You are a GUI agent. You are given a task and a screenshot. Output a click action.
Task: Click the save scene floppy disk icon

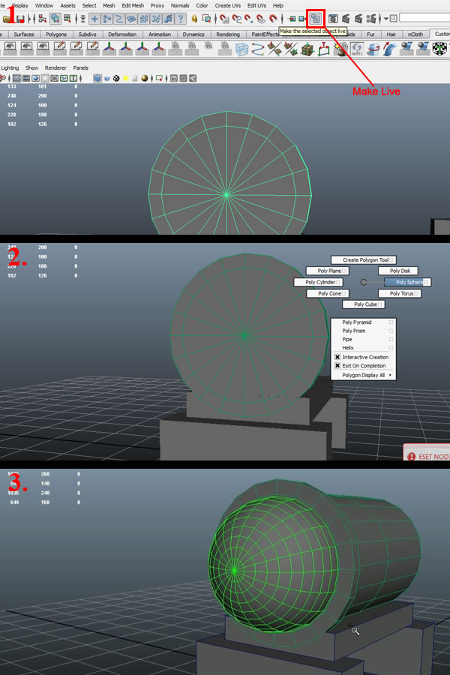coord(19,18)
